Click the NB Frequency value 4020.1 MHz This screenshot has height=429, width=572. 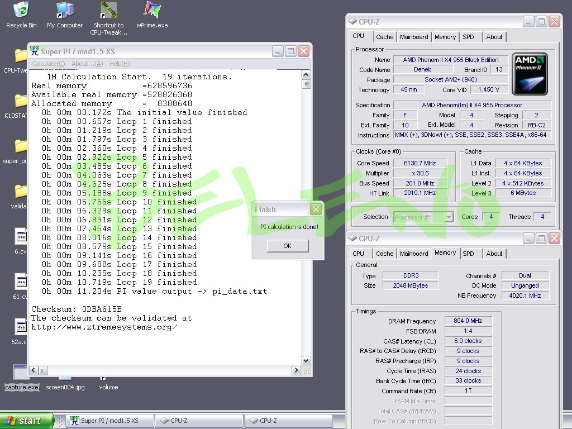[525, 295]
